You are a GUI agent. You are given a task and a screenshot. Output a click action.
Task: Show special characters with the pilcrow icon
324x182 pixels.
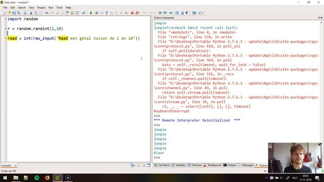click(x=187, y=13)
